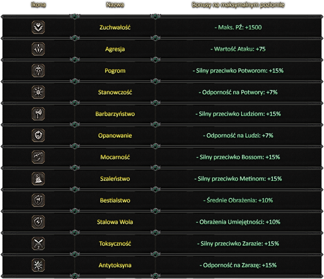This screenshot has height=279, width=324.
Task: Click the Barbarzyństwo axe icon
Action: point(38,114)
